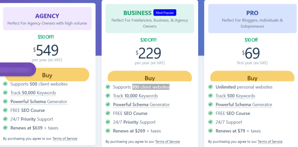The width and height of the screenshot is (298, 147).
Task: Click checkmark icon beside Track 50,000 Keywords
Action: point(5,93)
